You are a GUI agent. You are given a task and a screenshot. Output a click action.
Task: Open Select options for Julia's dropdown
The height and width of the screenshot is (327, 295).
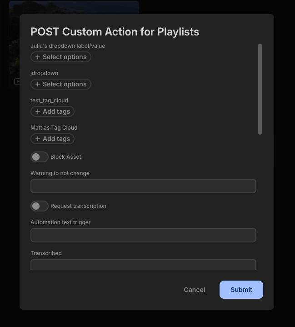[x=61, y=57]
